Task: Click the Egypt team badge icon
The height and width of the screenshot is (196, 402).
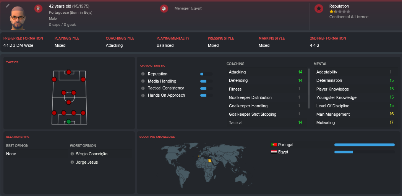Action: pyautogui.click(x=164, y=9)
